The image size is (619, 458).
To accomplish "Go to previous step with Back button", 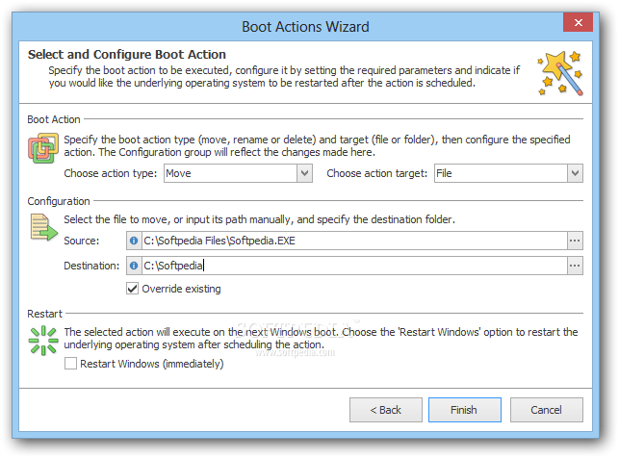I will (386, 410).
